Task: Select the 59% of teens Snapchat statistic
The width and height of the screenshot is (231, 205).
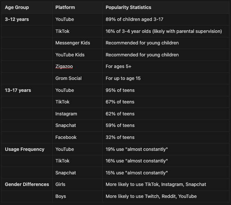Action: tap(120, 125)
